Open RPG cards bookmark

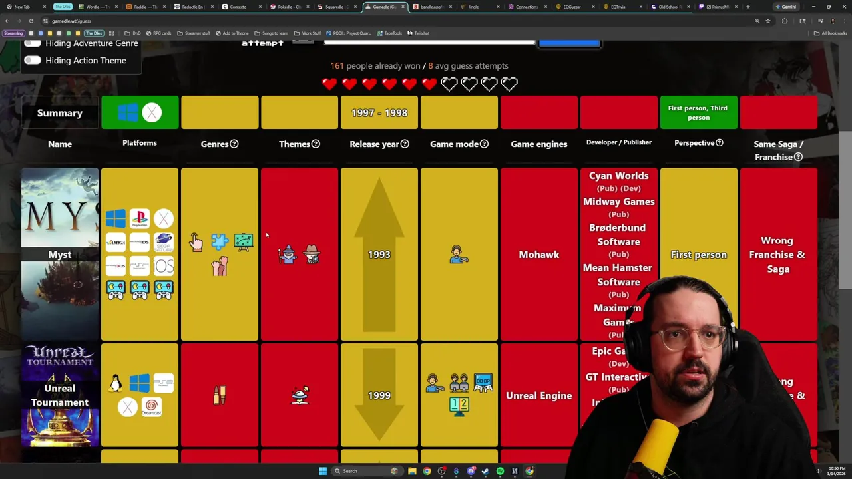158,33
